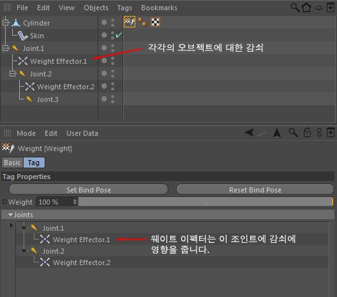Image resolution: width=337 pixels, height=297 pixels.
Task: Click the back arrow in Attribute Manager
Action: (250, 133)
